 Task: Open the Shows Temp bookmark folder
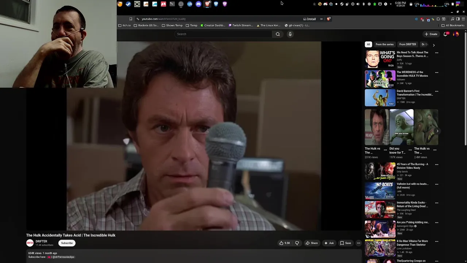[x=172, y=25]
